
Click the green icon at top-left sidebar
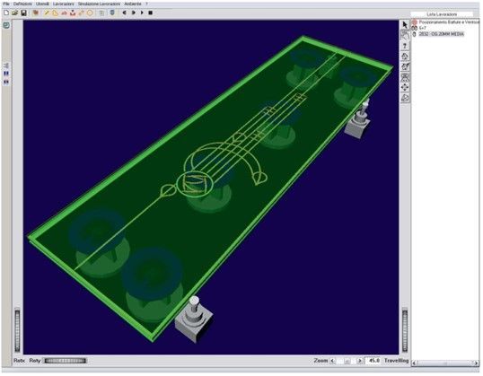coord(6,25)
